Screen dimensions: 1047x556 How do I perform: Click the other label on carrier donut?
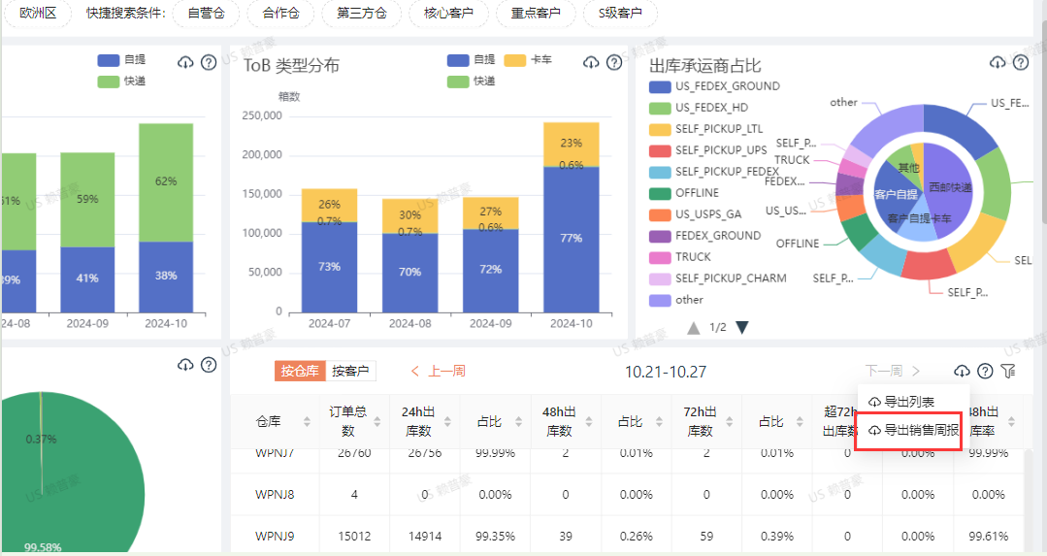click(843, 102)
